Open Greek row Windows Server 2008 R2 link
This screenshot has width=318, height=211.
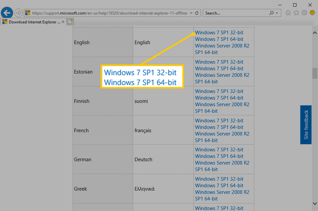[222, 195]
